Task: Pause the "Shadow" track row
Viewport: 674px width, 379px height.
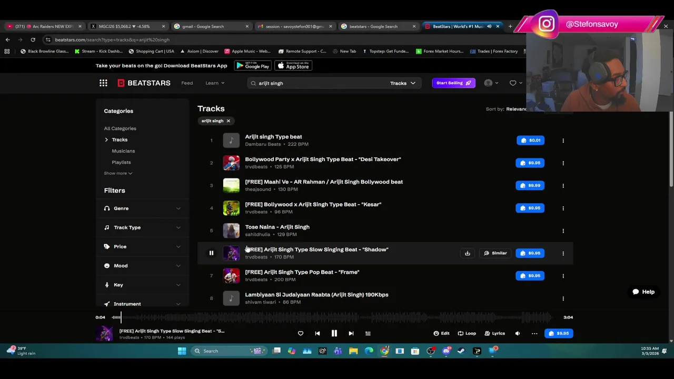Action: click(211, 253)
